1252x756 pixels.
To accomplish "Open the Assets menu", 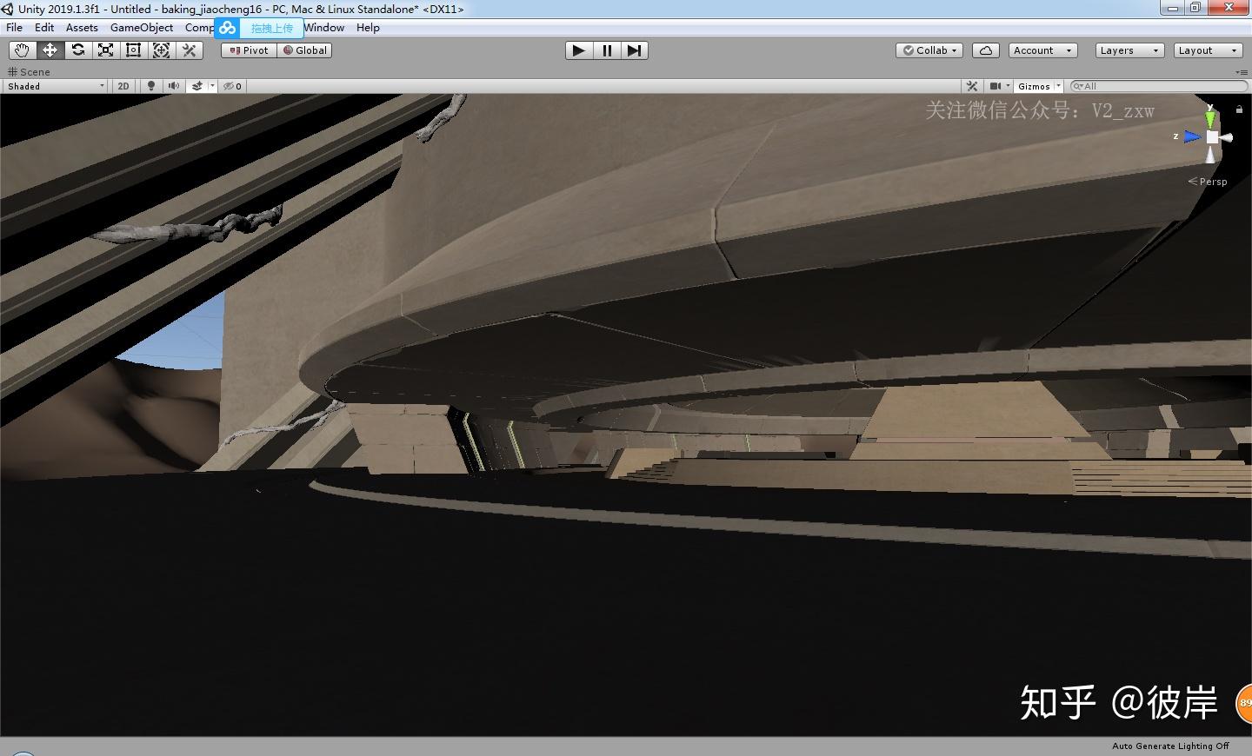I will click(82, 28).
